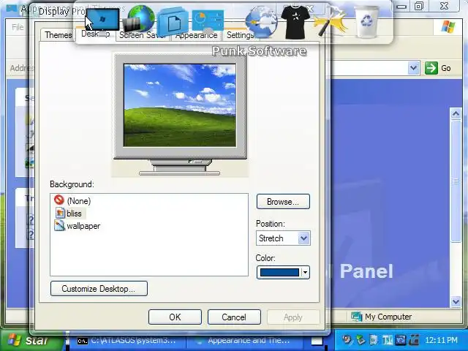Open the hammer tools dock icon

coord(332,23)
